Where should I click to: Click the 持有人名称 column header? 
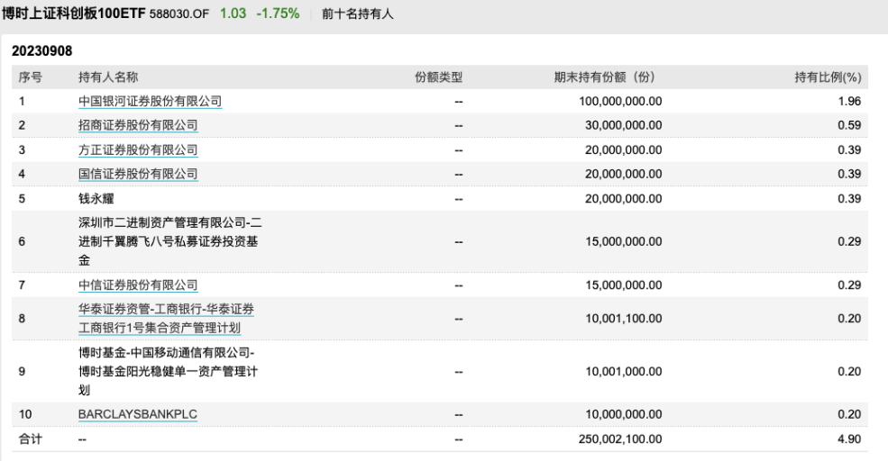pos(108,77)
